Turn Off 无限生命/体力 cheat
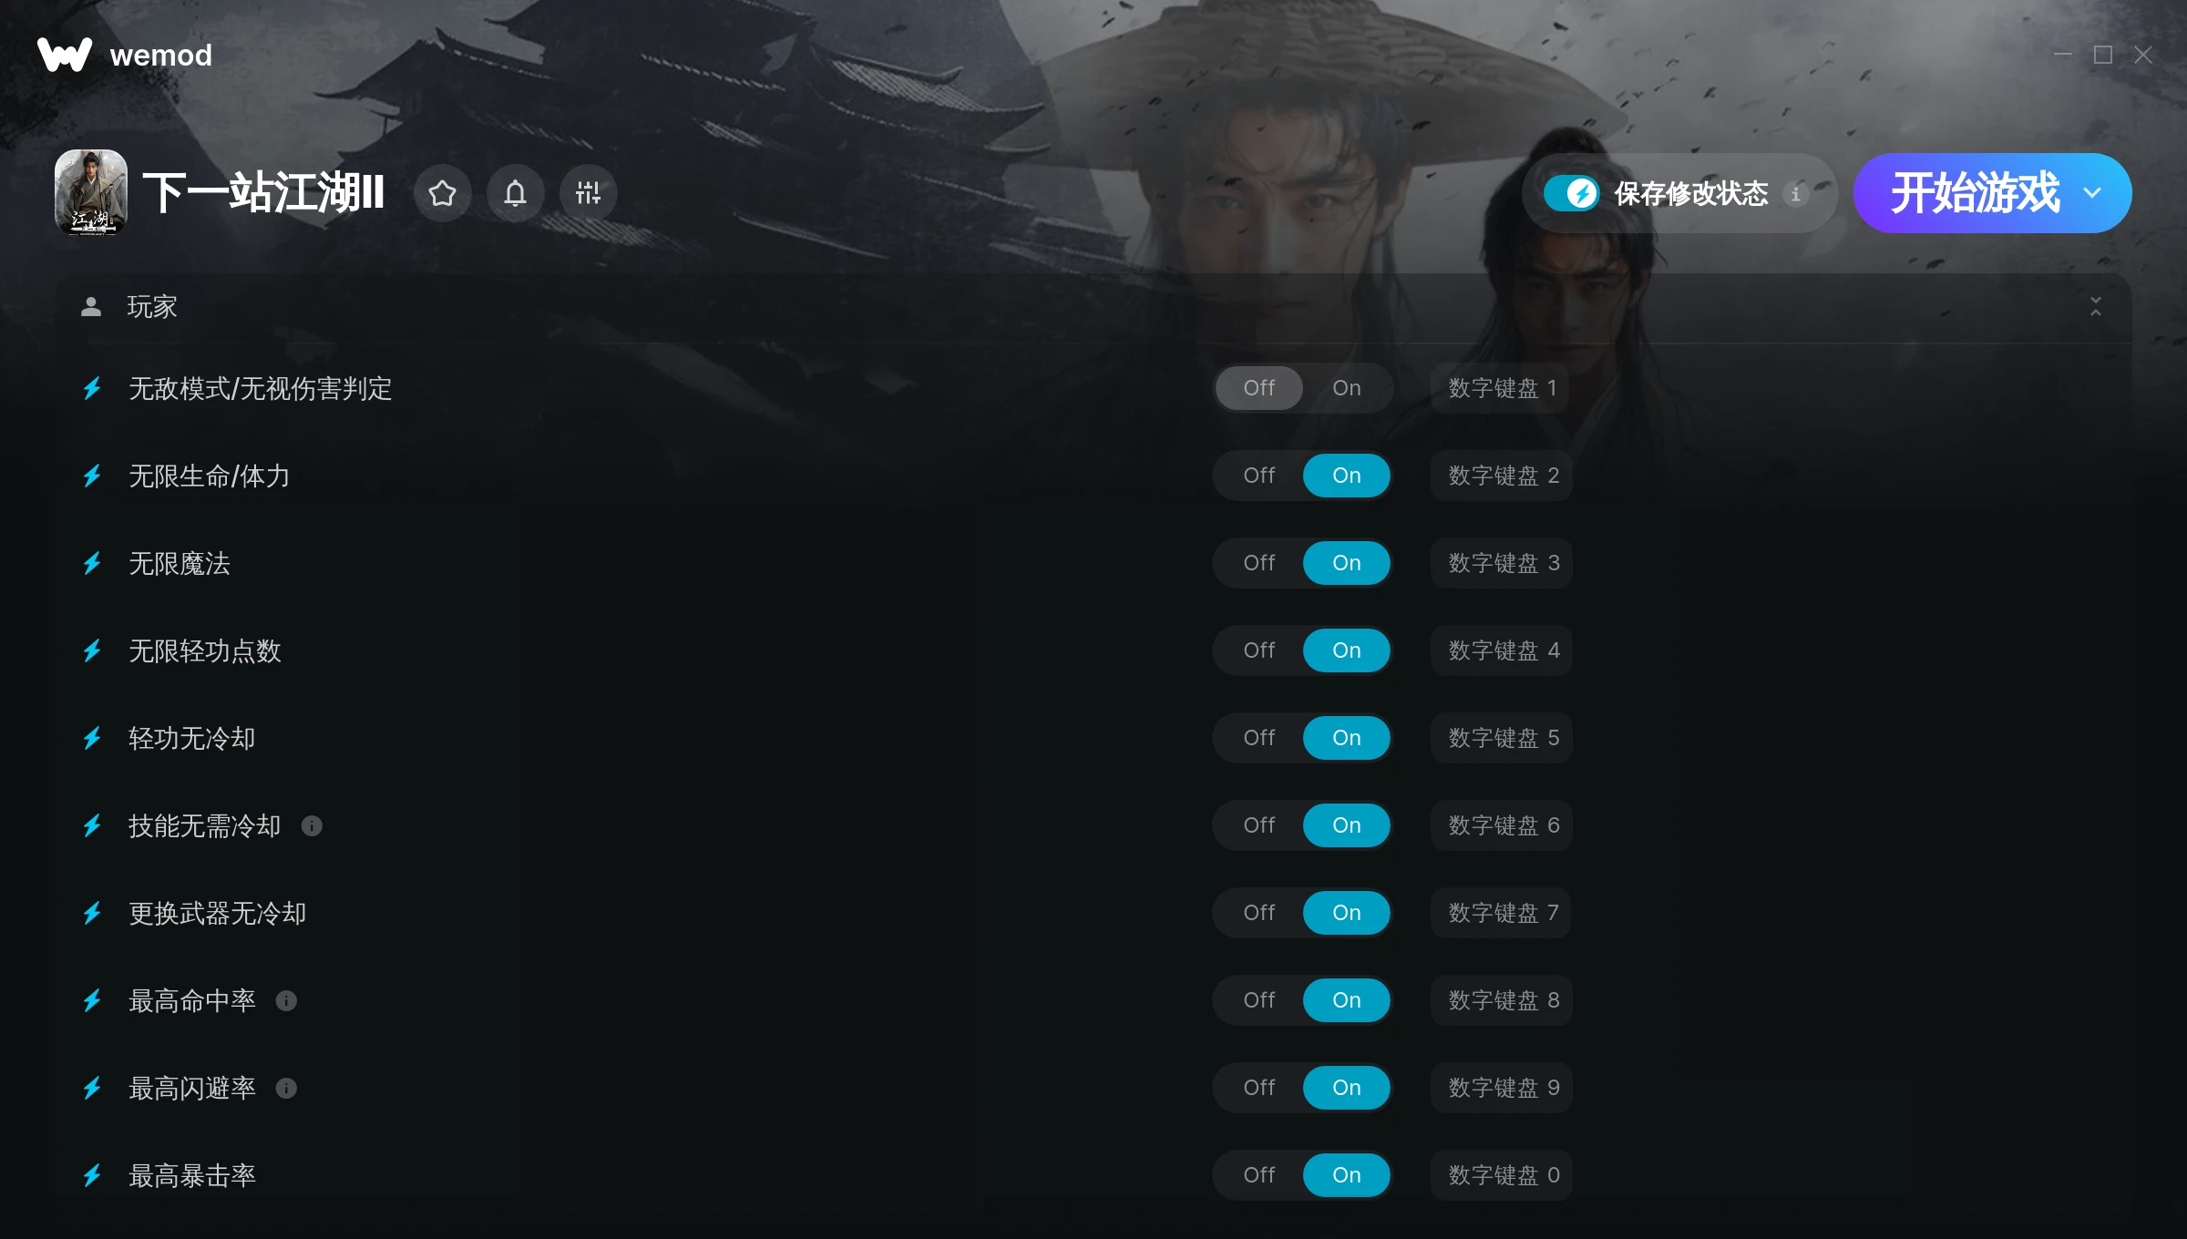The height and width of the screenshot is (1239, 2187). 1258,476
